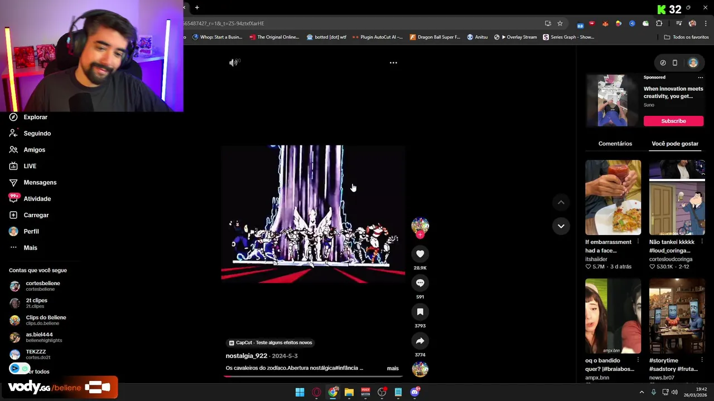The image size is (714, 401).
Task: Open options for 'If embarrassment had a face' card
Action: (x=638, y=242)
